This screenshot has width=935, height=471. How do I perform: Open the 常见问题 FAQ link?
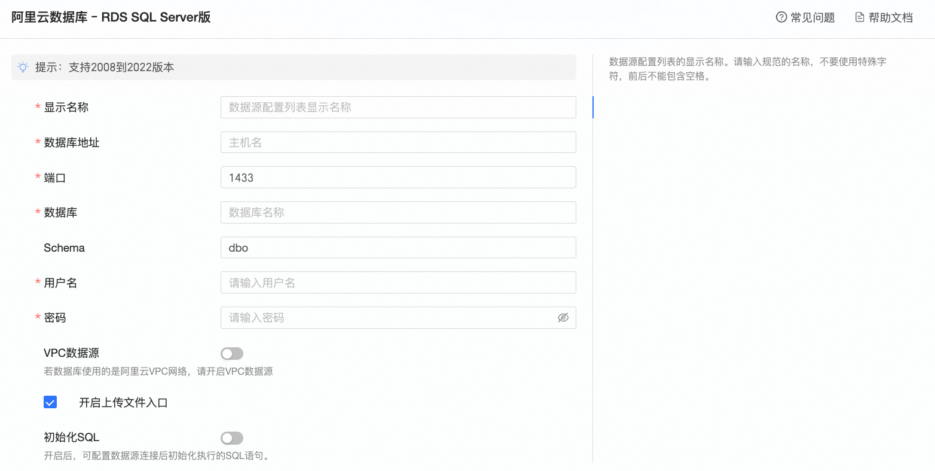pyautogui.click(x=805, y=17)
